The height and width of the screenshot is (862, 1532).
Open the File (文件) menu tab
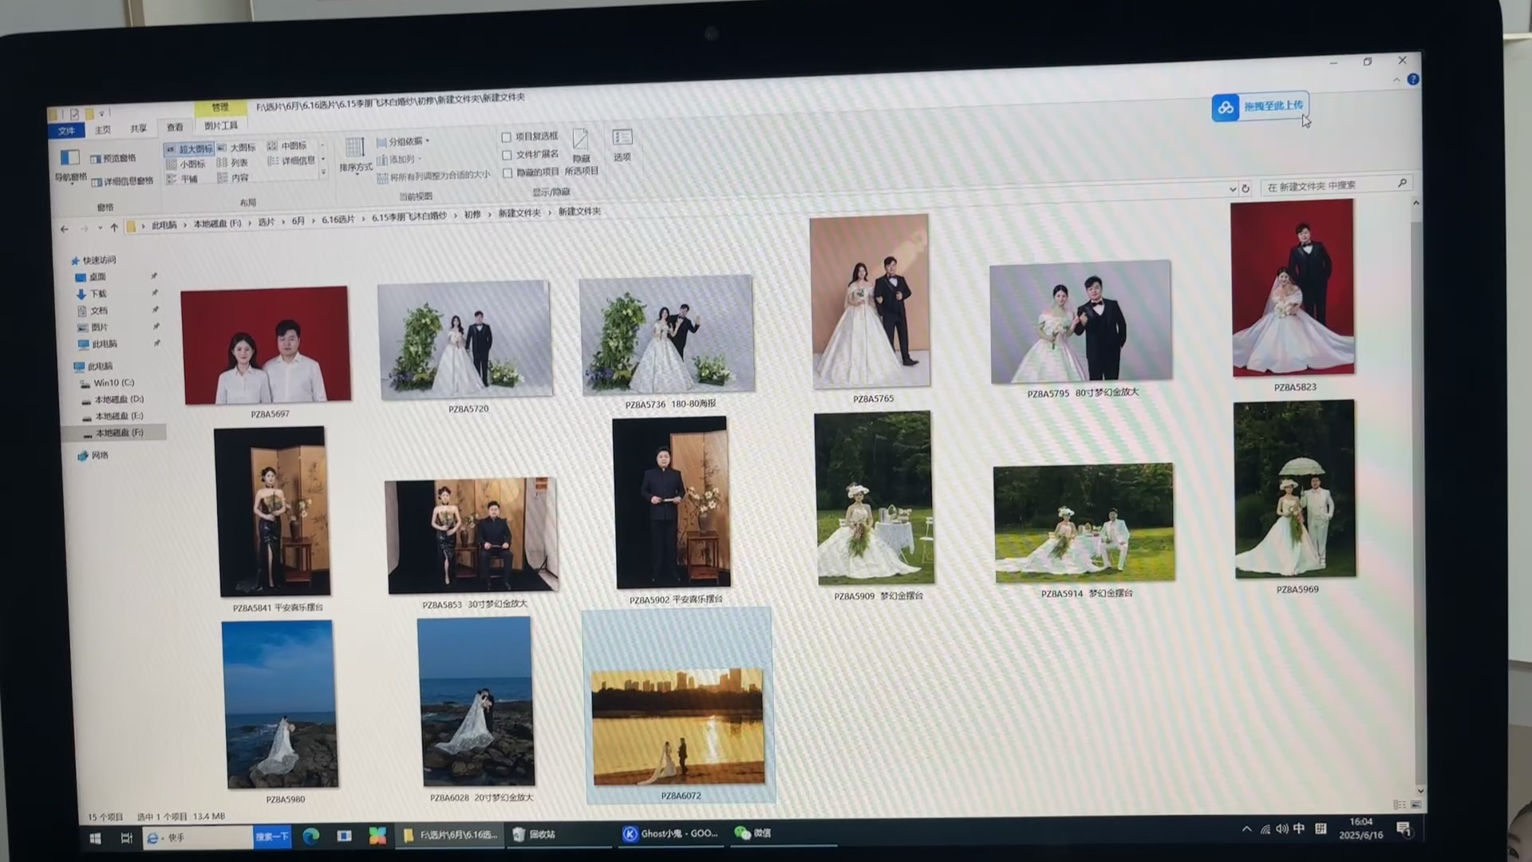click(x=66, y=131)
